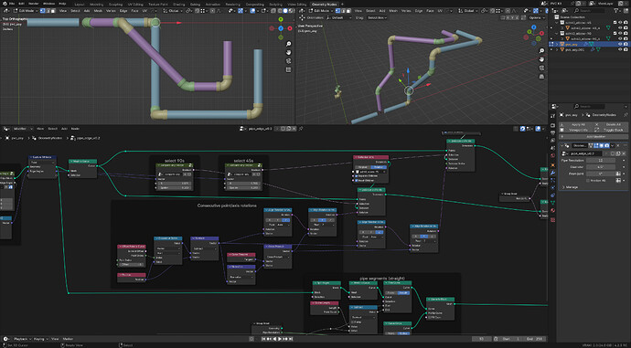Open the Render properties tab icon
Screen dimensions: 631x348
553,125
